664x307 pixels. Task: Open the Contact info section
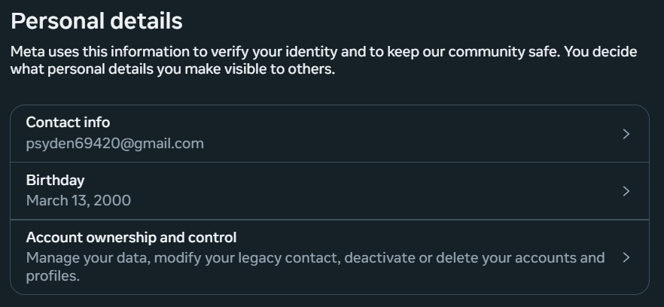pos(68,123)
